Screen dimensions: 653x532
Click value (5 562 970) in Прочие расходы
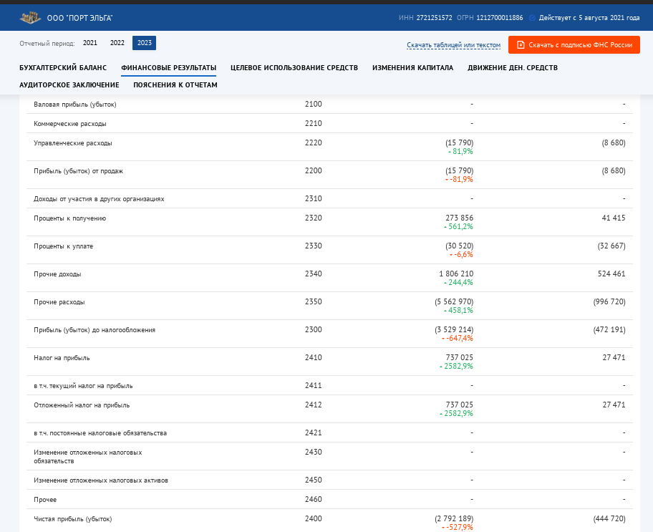tap(454, 301)
